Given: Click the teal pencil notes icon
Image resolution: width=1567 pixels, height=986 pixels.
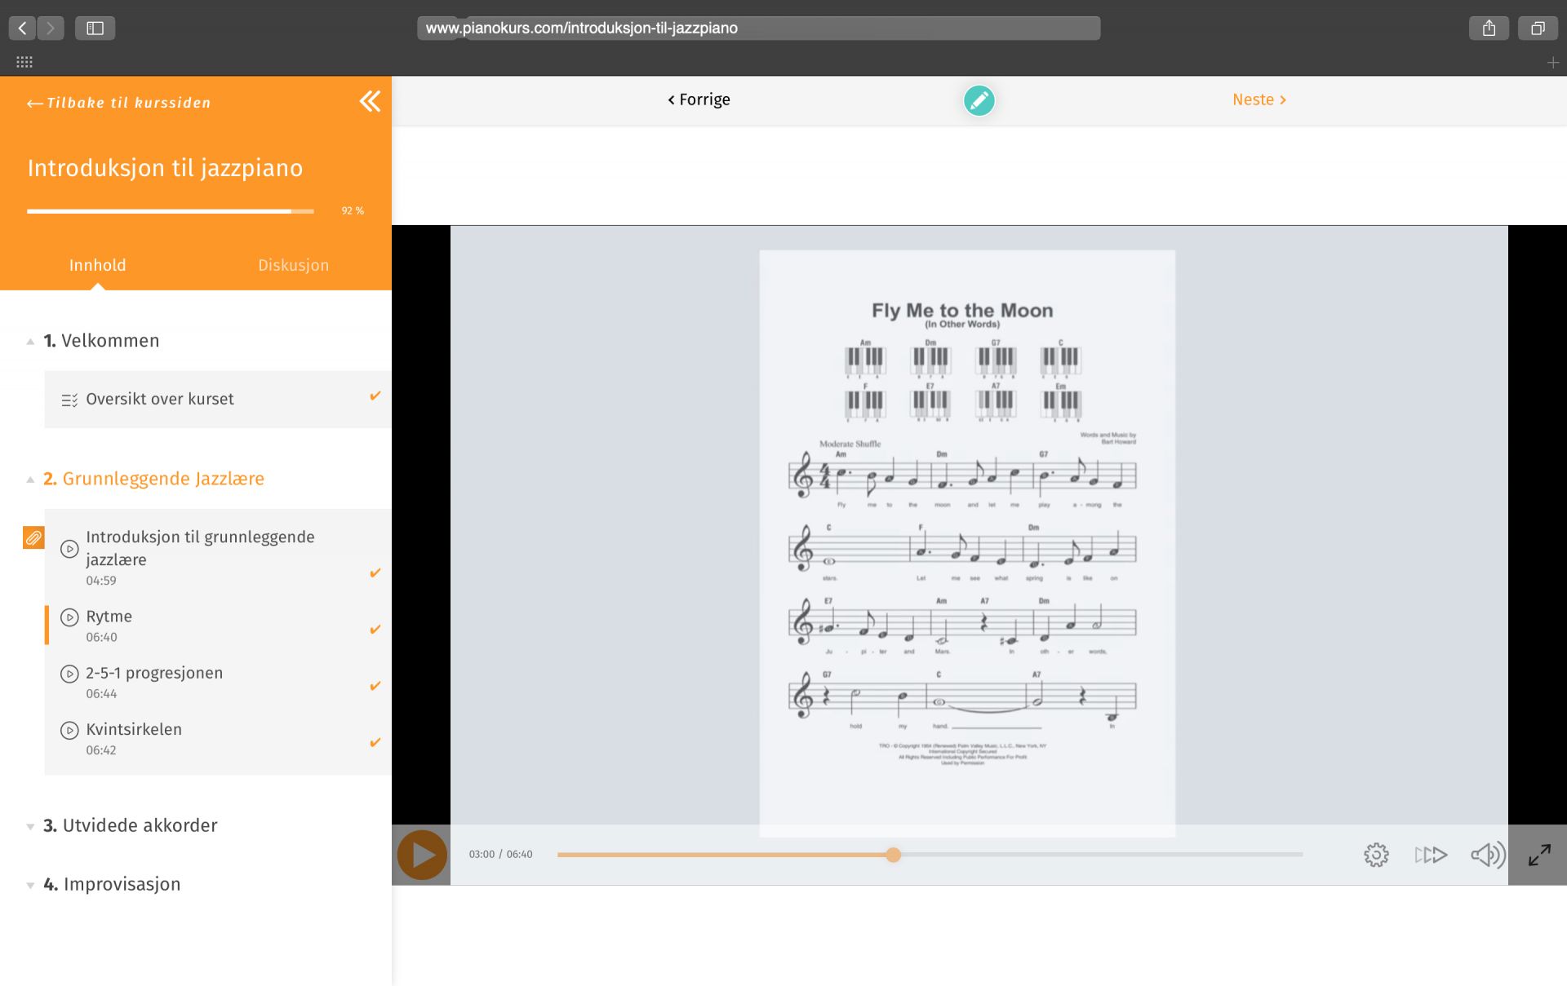Looking at the screenshot, I should pyautogui.click(x=979, y=100).
